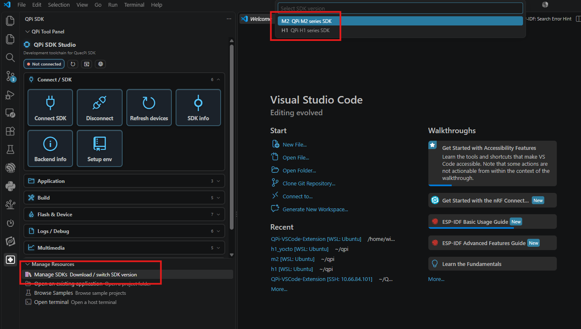Click the Connect to... link
581x329 pixels.
click(297, 196)
